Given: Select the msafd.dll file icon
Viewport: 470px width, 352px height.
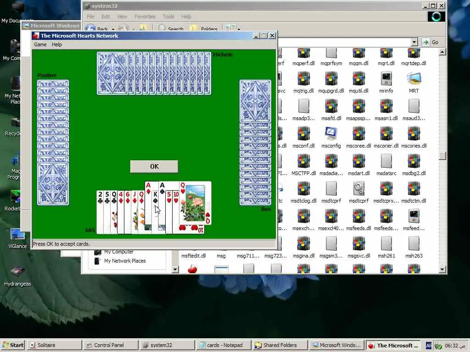Looking at the screenshot, I should 331,106.
